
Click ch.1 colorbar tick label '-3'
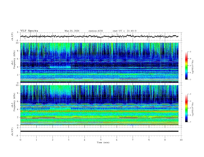coord(190,52)
